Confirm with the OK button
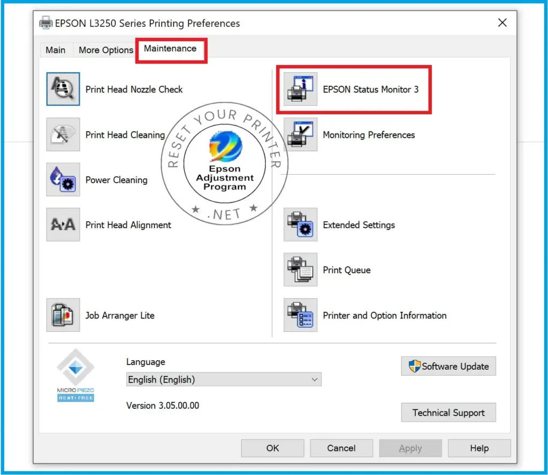Viewport: 548px width, 475px height. coord(272,448)
